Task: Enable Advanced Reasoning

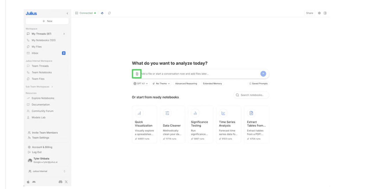Action: 186,84
